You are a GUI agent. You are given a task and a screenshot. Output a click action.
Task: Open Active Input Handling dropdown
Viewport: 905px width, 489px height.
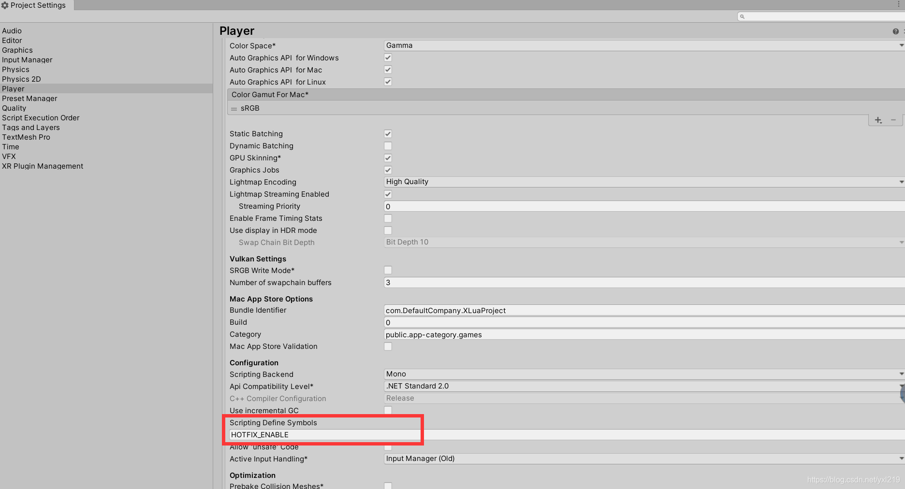pos(644,459)
